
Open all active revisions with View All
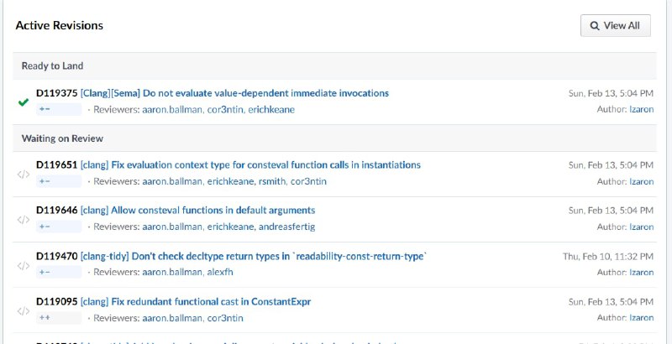coord(616,26)
